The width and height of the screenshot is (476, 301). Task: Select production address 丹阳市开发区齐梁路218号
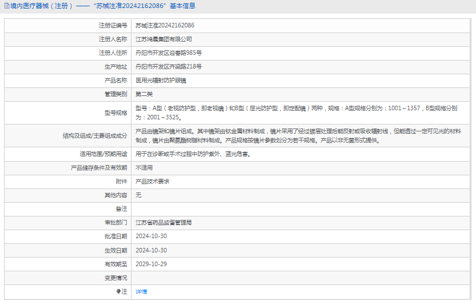[x=168, y=67]
